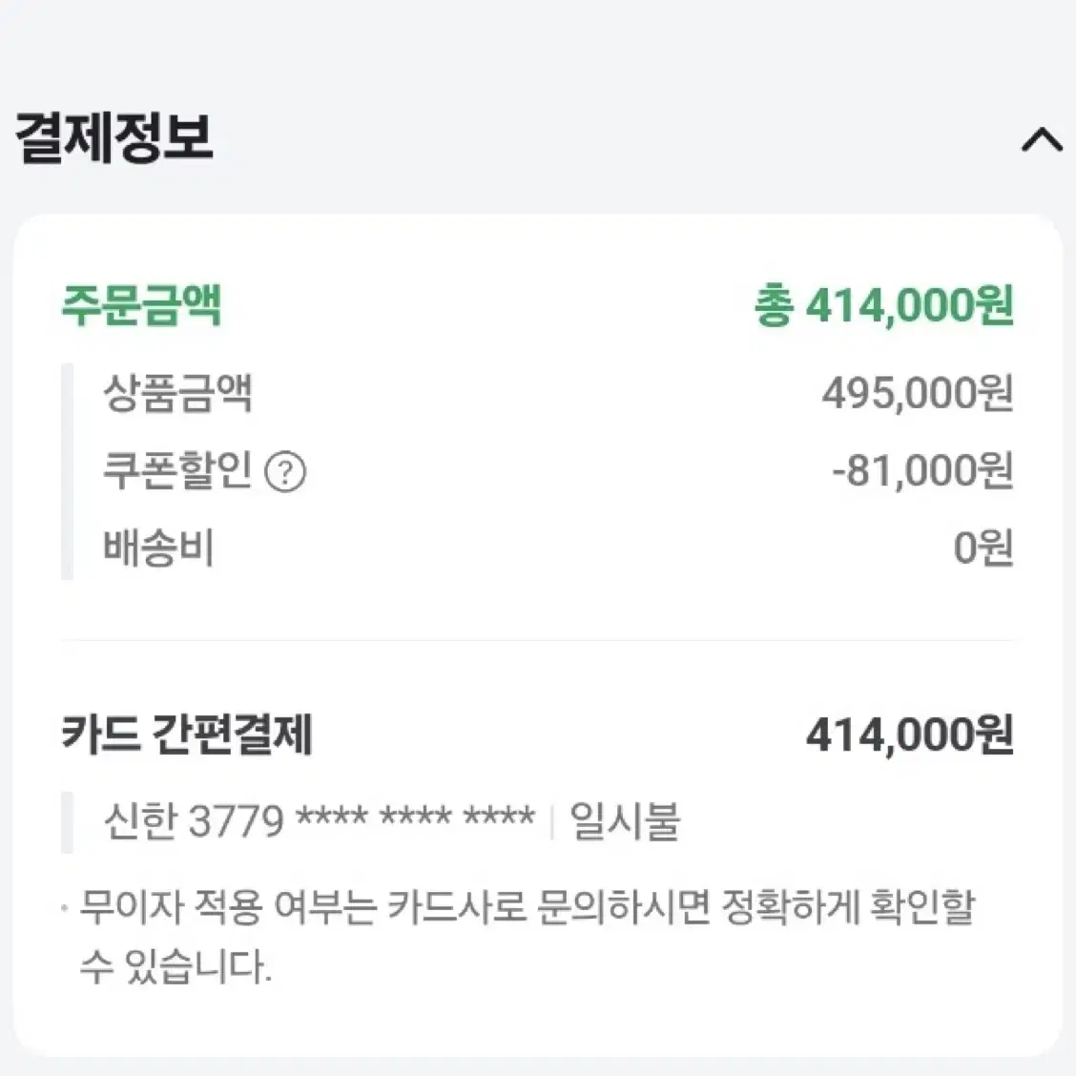Tap the 배송비 shipping fee label
Screen dimensions: 1076x1076
(158, 548)
